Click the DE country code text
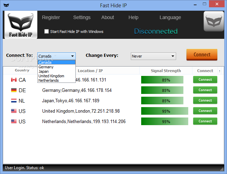Viewport: 227px width, 174px height. pos(22,90)
